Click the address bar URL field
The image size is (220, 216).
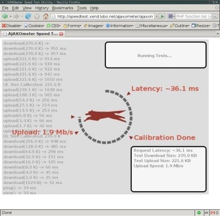coord(103,16)
